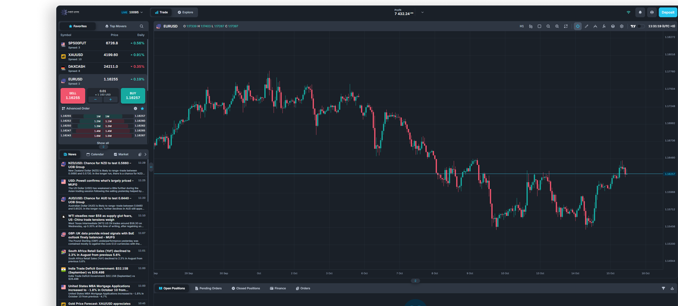This screenshot has height=306, width=678.
Task: Expand the profit details chevron
Action: 422,12
